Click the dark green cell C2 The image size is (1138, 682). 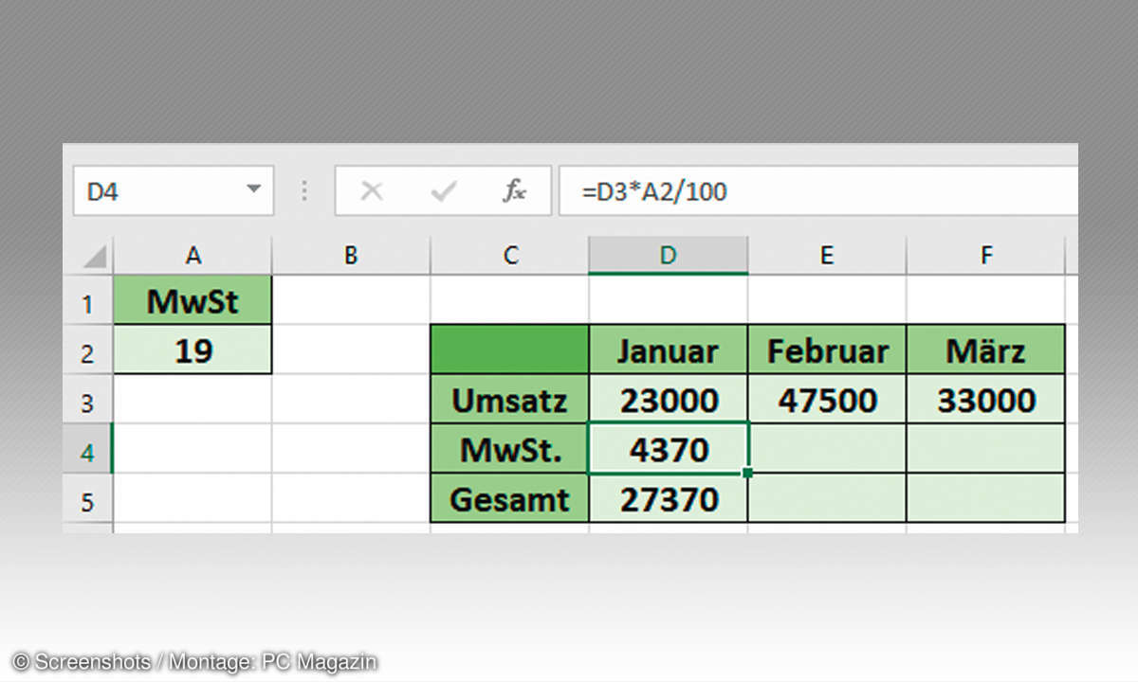pyautogui.click(x=510, y=350)
